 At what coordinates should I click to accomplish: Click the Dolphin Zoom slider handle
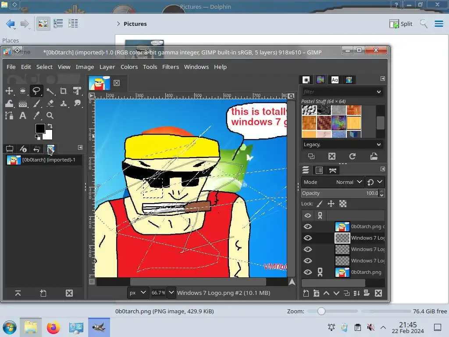coord(321,311)
